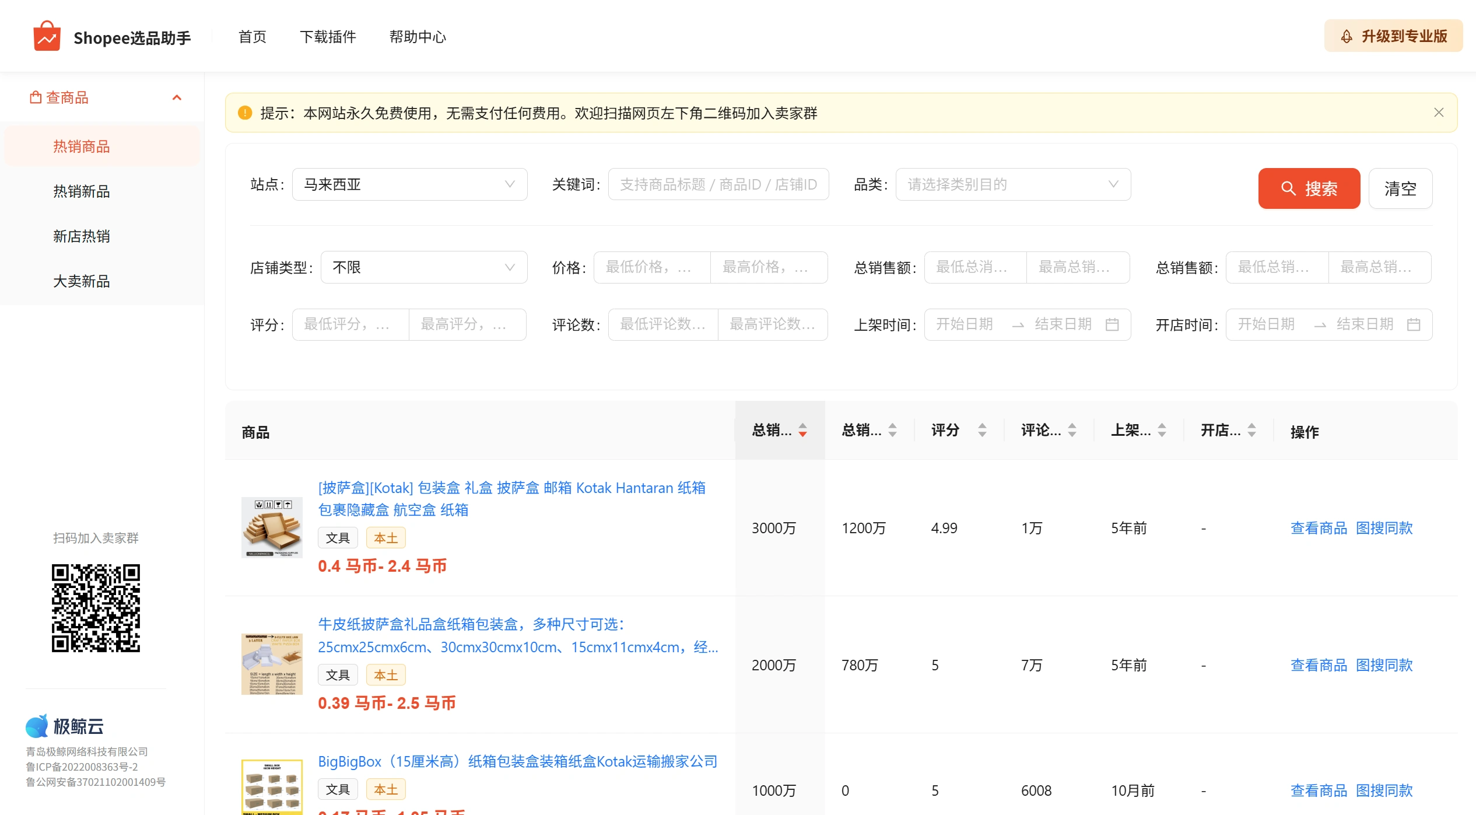Sort by 评论 column
1476x815 pixels.
[x=1072, y=431]
